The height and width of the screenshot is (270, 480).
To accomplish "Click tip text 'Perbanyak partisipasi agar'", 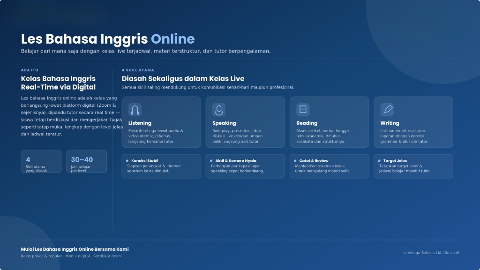I will click(237, 168).
